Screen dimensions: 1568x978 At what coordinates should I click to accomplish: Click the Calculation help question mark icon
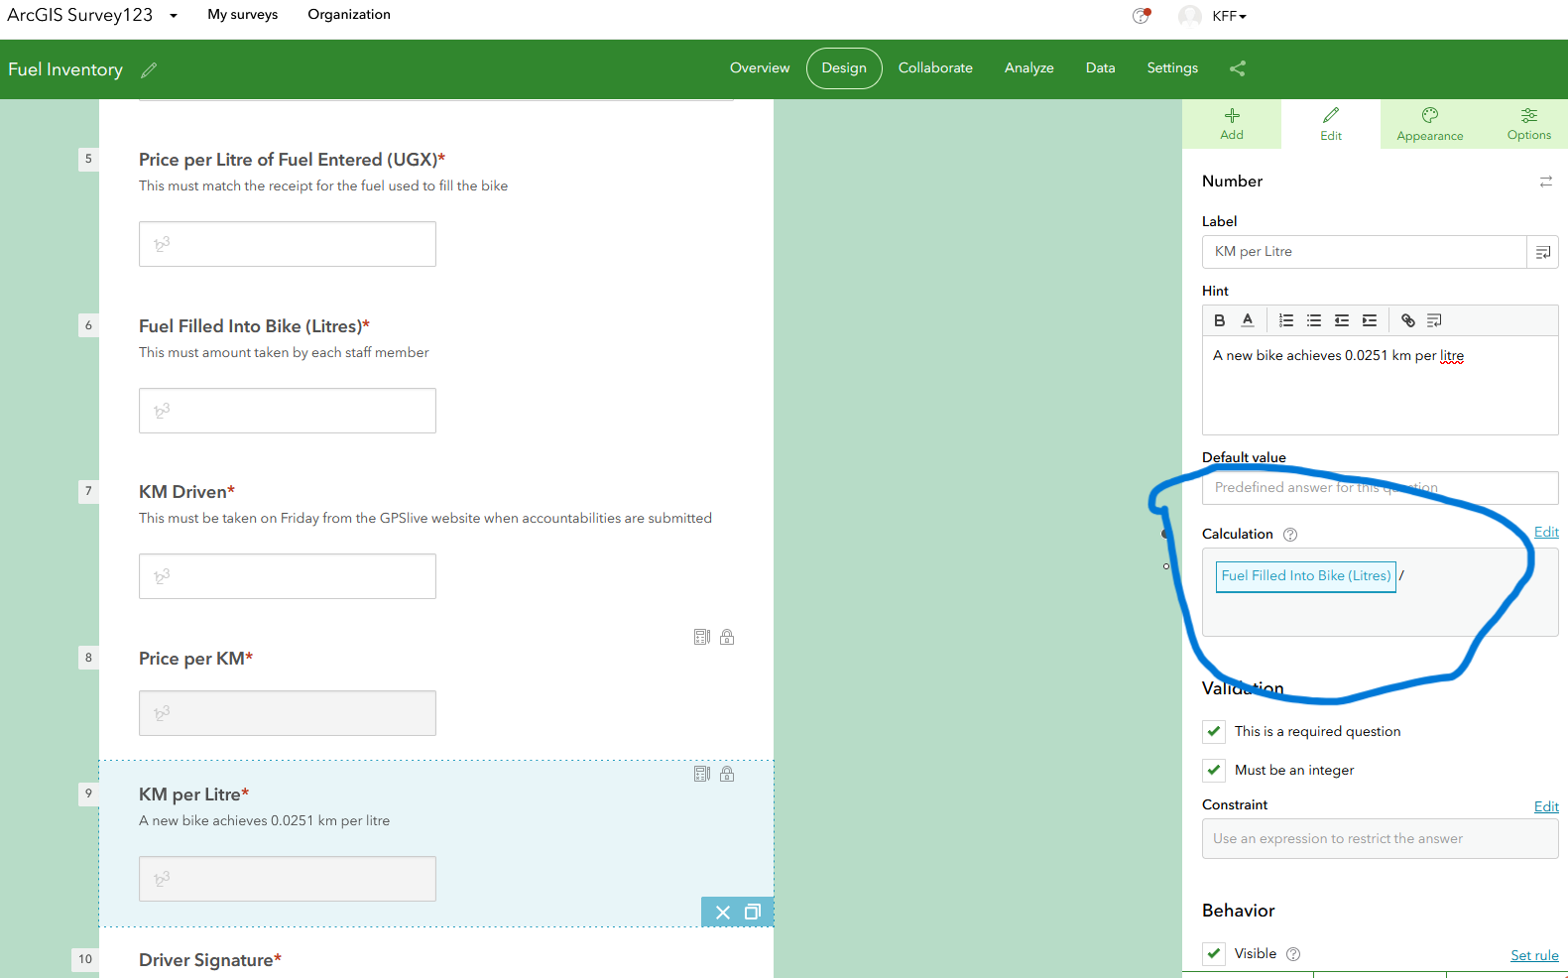click(1290, 535)
